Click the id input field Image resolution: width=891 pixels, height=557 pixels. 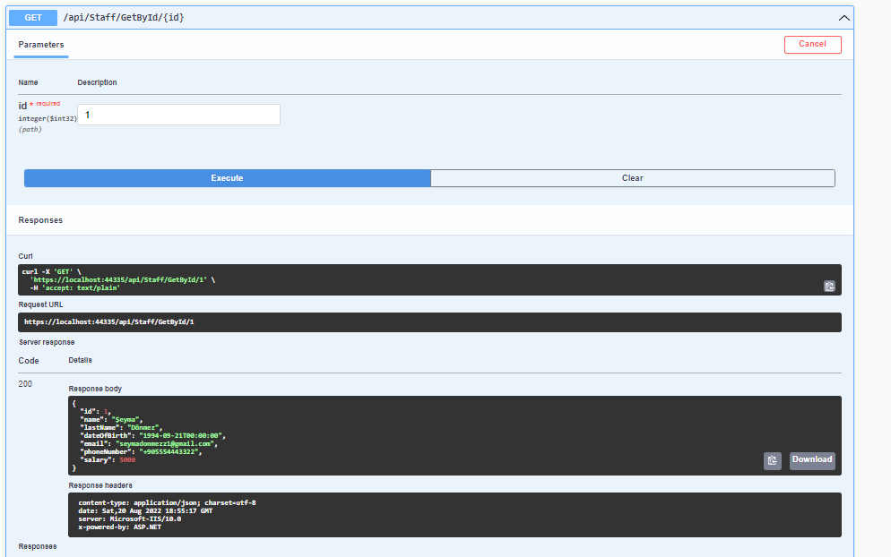[177, 115]
